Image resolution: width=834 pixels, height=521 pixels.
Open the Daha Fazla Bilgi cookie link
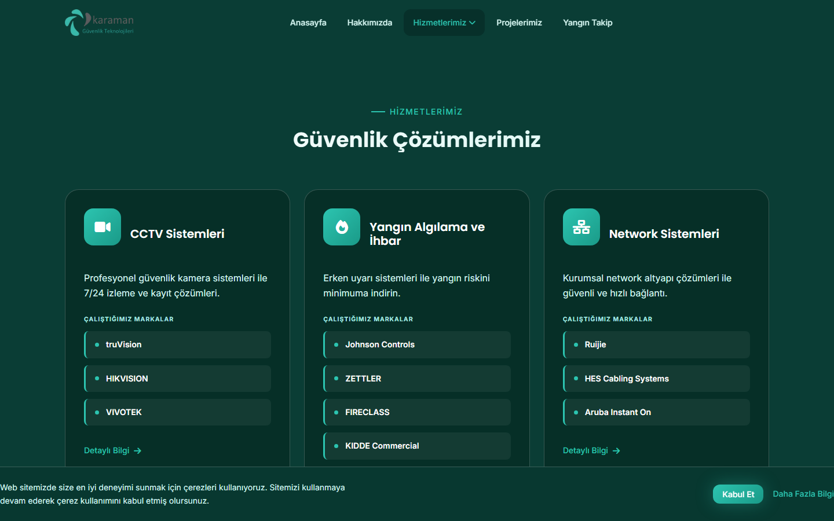click(803, 494)
